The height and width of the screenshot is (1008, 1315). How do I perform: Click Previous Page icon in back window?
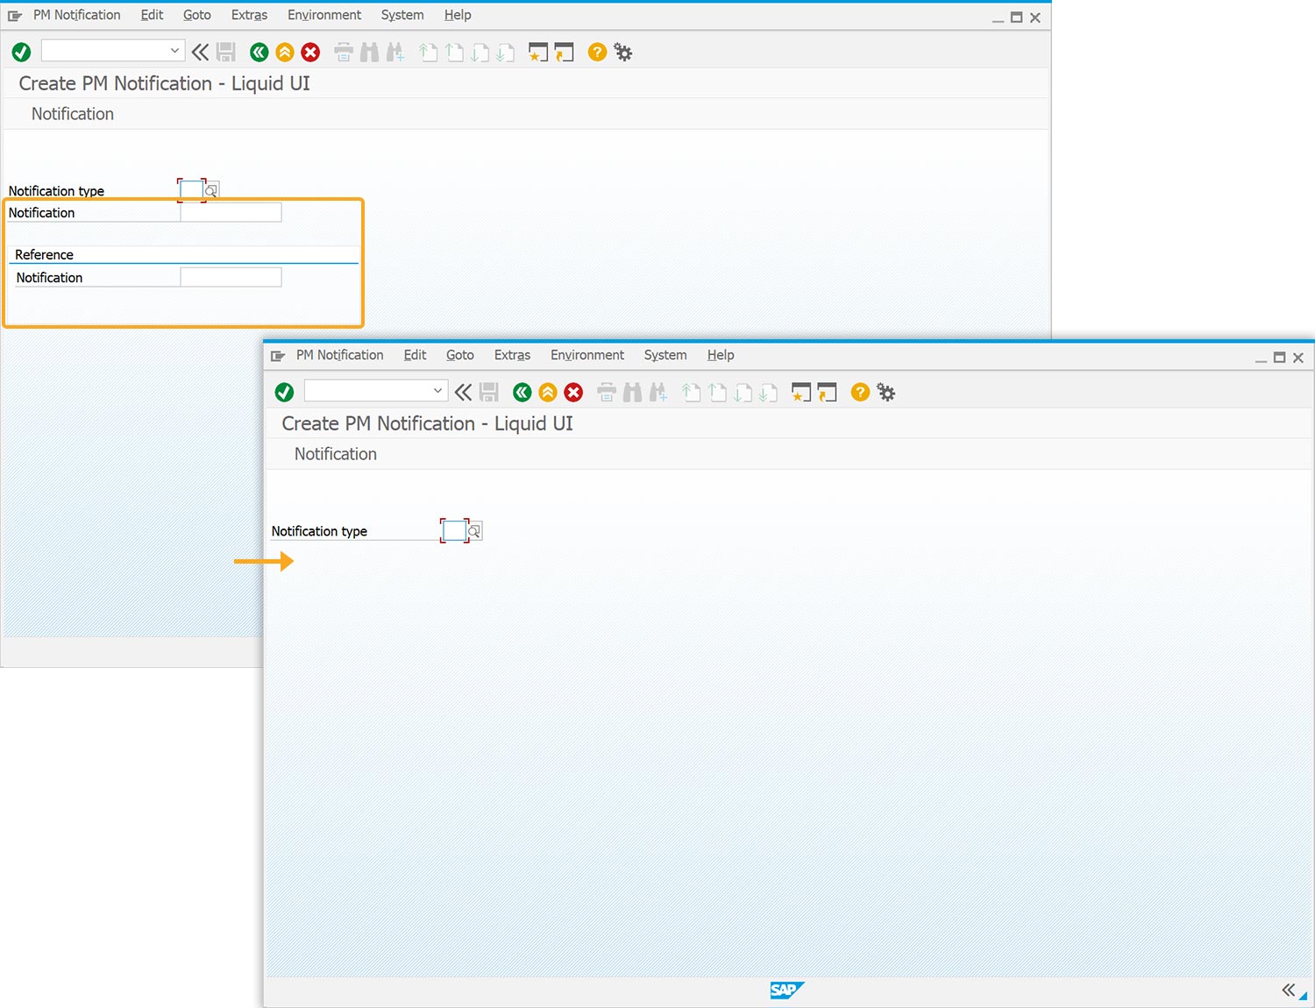pos(454,53)
